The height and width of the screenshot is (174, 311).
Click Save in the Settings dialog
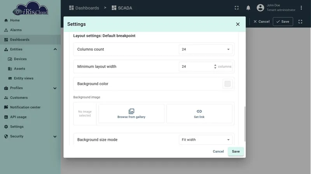tap(236, 152)
